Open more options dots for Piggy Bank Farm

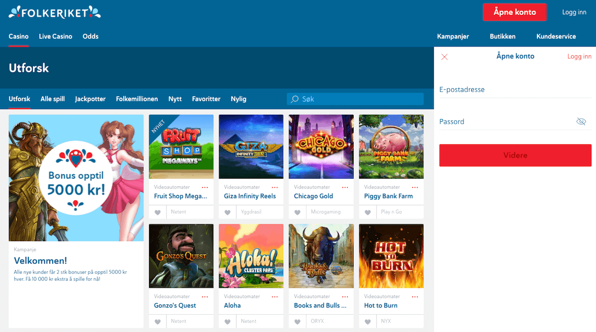click(x=415, y=188)
